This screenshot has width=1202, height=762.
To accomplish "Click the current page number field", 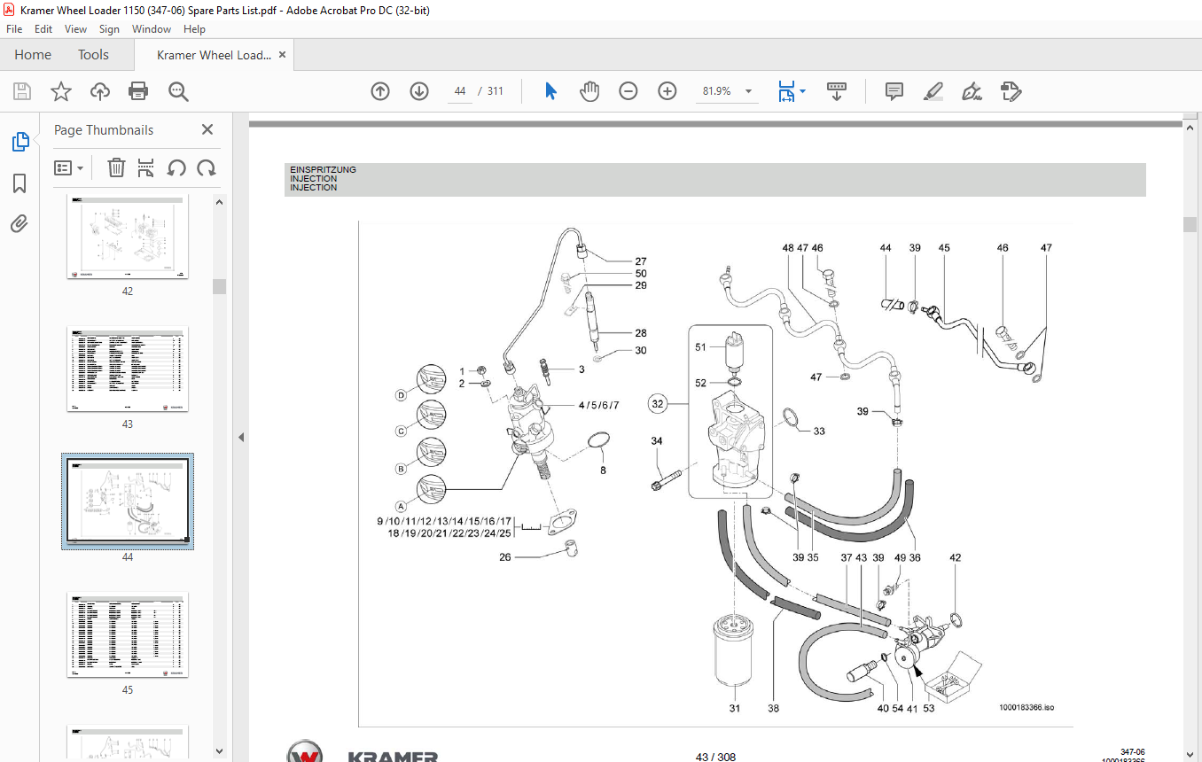I will [459, 91].
